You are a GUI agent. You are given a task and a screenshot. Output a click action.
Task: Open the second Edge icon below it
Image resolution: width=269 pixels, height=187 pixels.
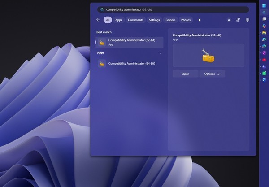[x=264, y=46]
